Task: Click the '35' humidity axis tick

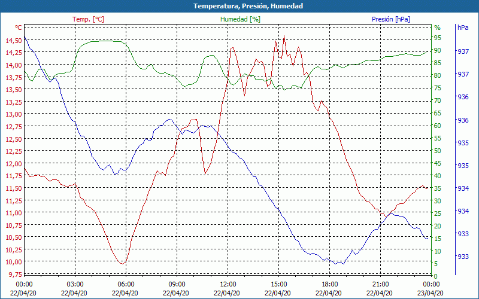Action: coord(438,188)
